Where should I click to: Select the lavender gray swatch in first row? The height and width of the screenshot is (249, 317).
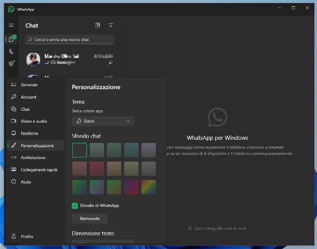point(149,150)
